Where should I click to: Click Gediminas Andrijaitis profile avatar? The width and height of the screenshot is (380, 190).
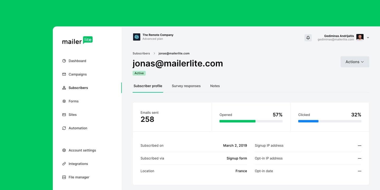pyautogui.click(x=360, y=37)
